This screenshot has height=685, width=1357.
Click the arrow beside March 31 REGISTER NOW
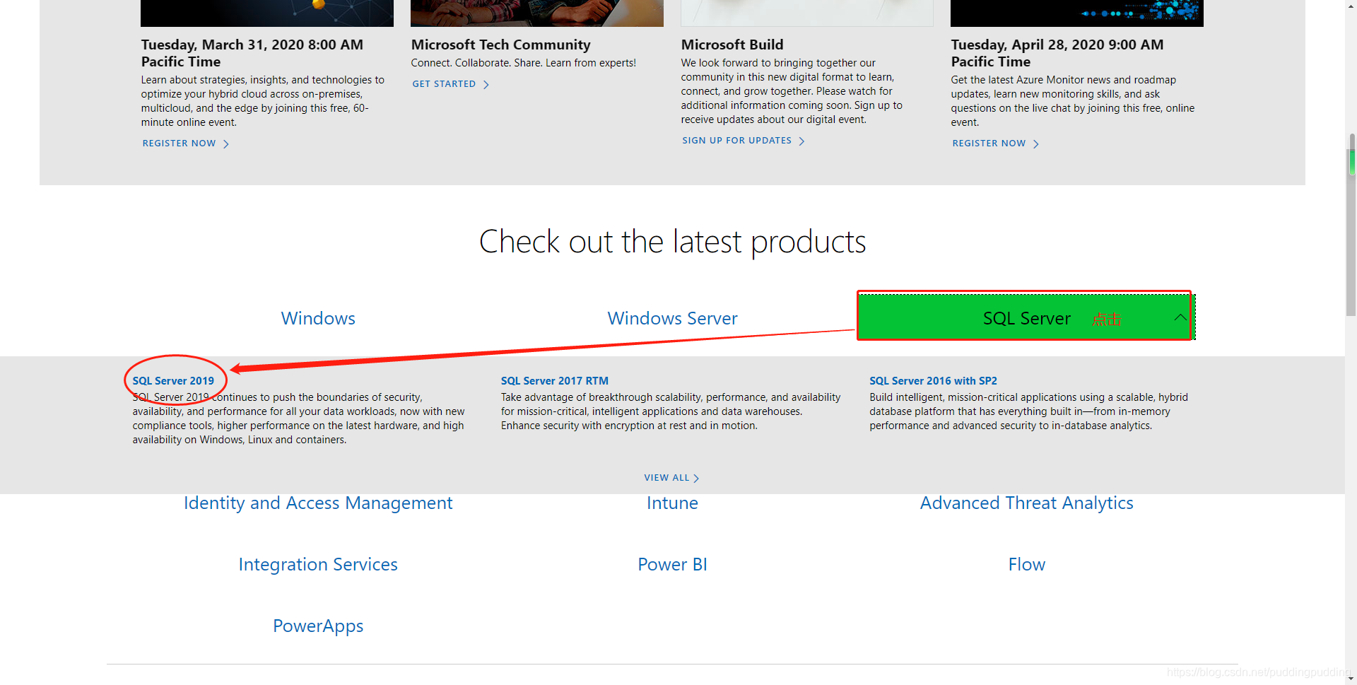(x=226, y=144)
